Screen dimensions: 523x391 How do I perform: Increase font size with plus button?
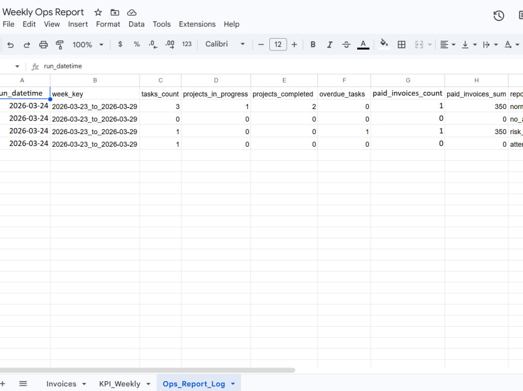click(294, 44)
